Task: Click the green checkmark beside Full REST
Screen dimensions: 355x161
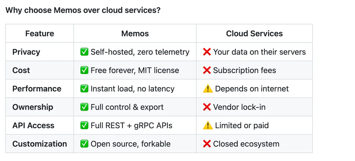Action: pos(84,126)
